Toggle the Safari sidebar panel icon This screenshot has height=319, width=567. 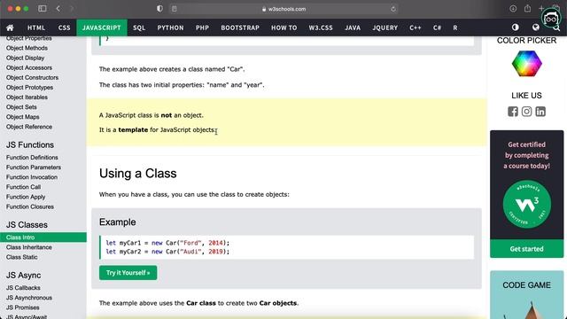pos(43,8)
